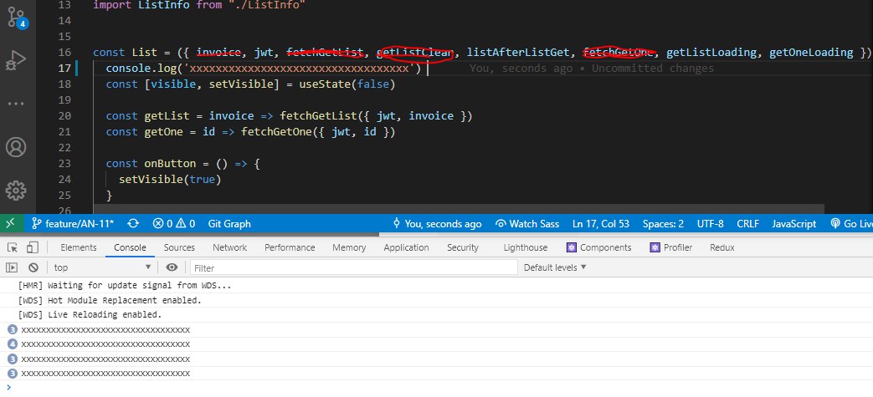Image resolution: width=873 pixels, height=397 pixels.
Task: Select language mode JavaScript
Action: (x=794, y=223)
